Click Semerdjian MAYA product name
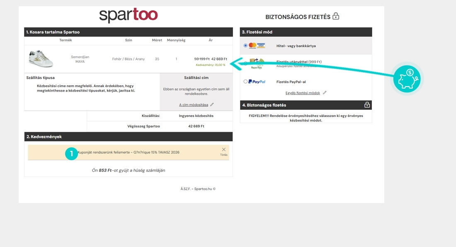 point(80,59)
